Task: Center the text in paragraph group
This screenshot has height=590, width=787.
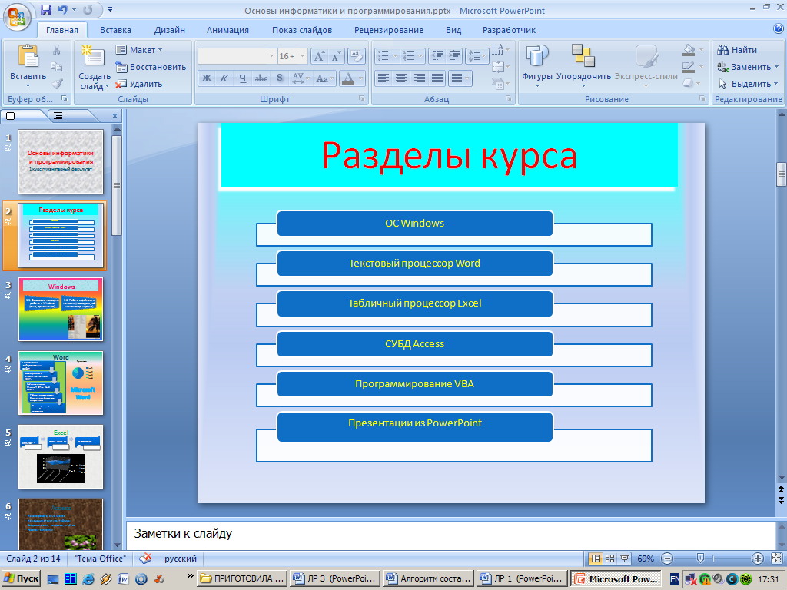Action: point(401,78)
